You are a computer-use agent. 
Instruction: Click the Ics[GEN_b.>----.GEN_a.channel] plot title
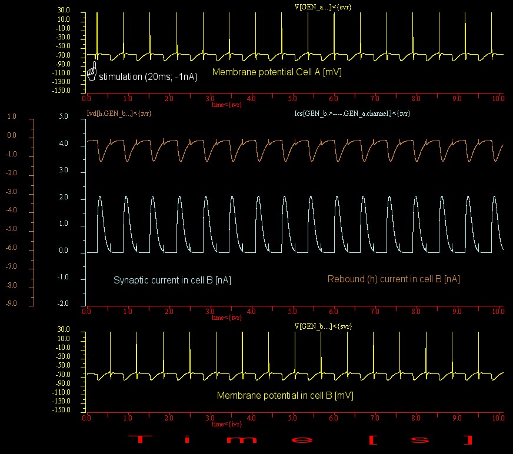352,113
